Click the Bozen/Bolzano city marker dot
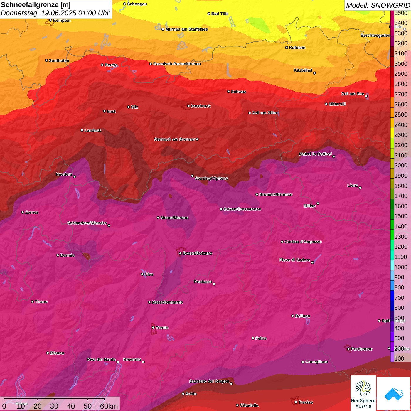Viewport: 411px width, 411px height. tap(181, 253)
